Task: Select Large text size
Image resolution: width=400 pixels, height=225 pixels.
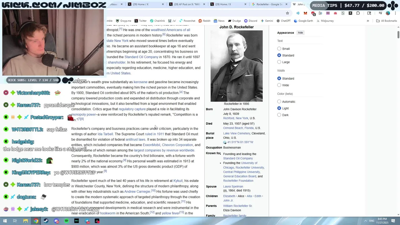Action: tap(279, 62)
